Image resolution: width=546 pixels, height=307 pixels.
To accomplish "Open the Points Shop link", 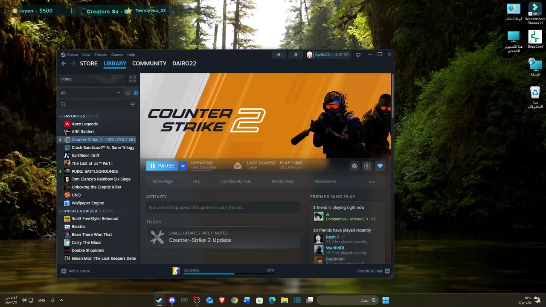I will tap(283, 182).
